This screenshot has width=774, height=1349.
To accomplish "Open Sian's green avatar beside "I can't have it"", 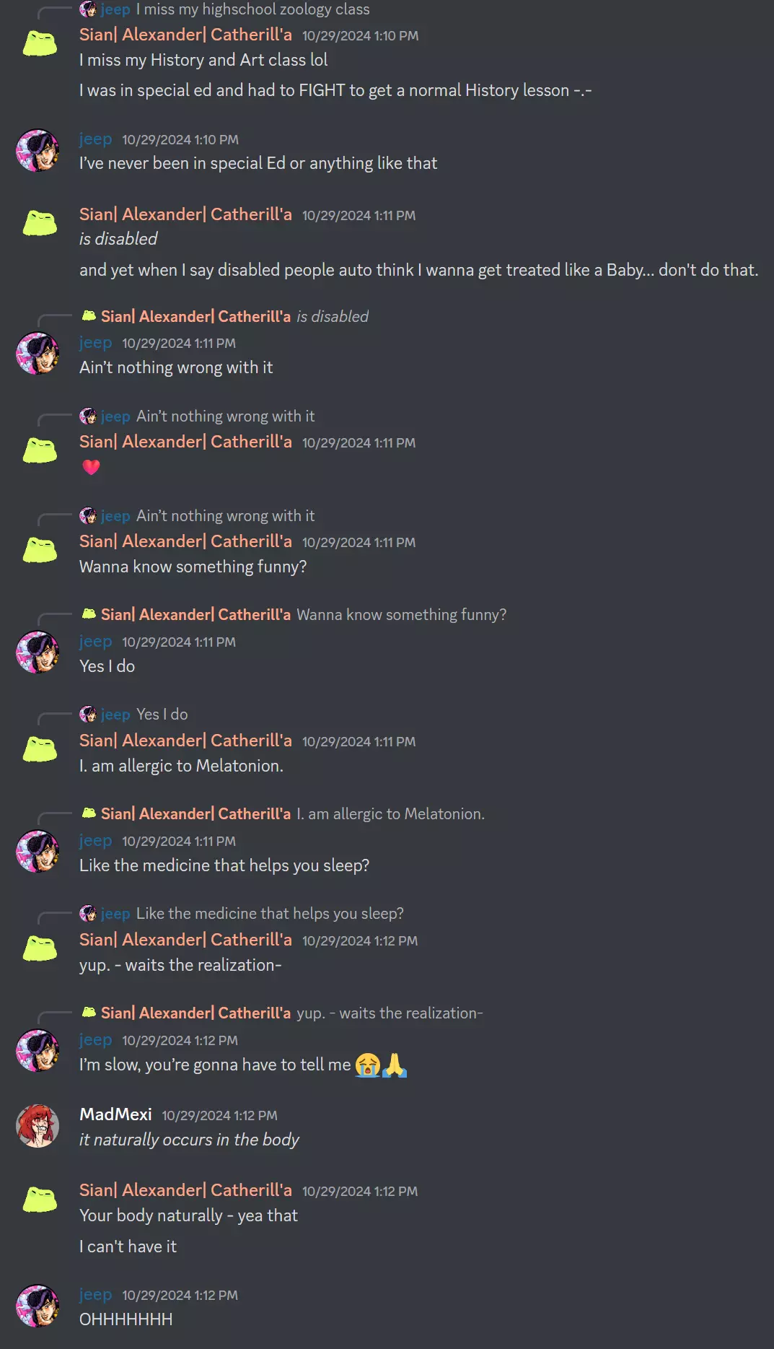I will [40, 1201].
